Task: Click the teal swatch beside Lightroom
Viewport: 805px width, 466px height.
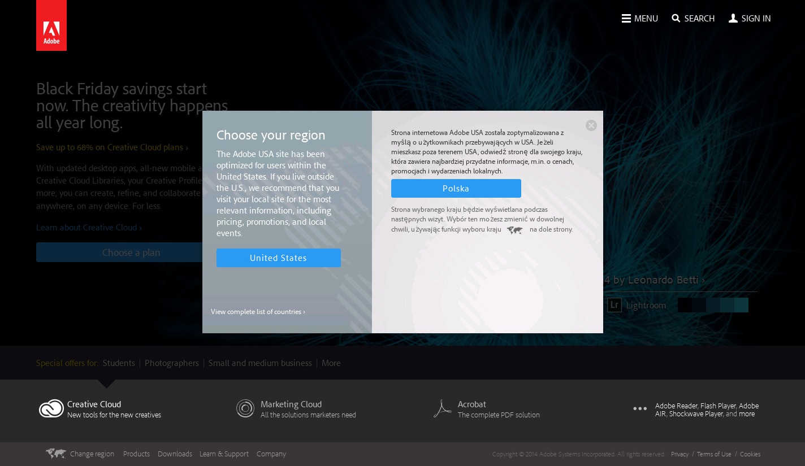Action: (741, 305)
